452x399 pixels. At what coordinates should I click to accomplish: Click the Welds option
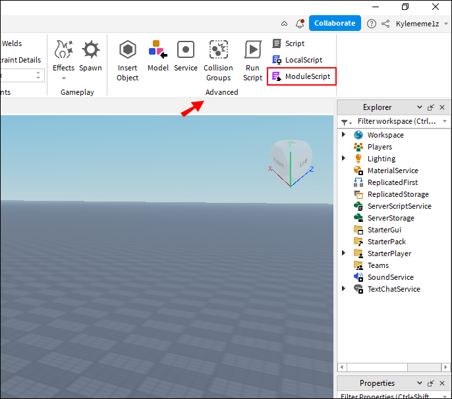click(x=12, y=43)
